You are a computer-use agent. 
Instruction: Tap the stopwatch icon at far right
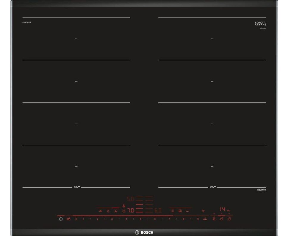[x=229, y=219]
